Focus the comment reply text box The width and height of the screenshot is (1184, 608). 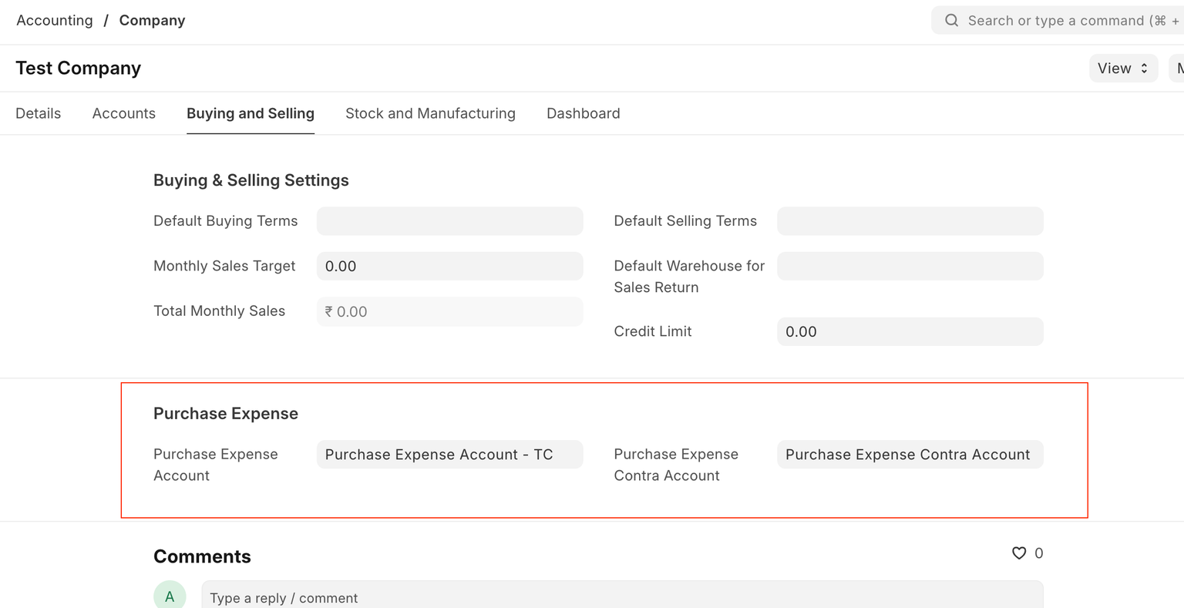click(621, 597)
